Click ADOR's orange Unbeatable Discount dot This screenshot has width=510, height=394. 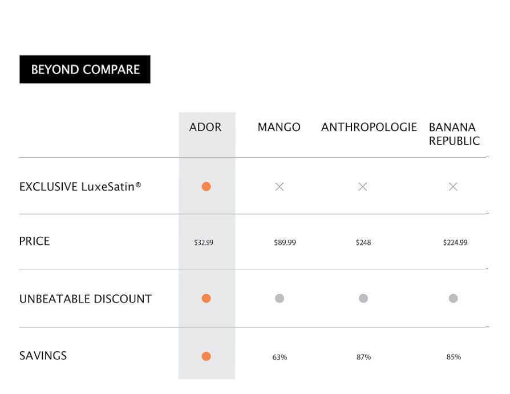pos(206,298)
